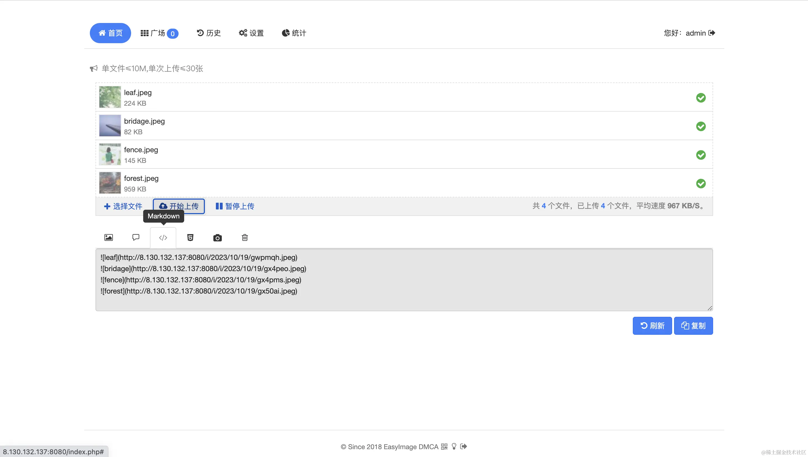The width and height of the screenshot is (808, 457).
Task: Clear results with the trash icon
Action: 245,237
